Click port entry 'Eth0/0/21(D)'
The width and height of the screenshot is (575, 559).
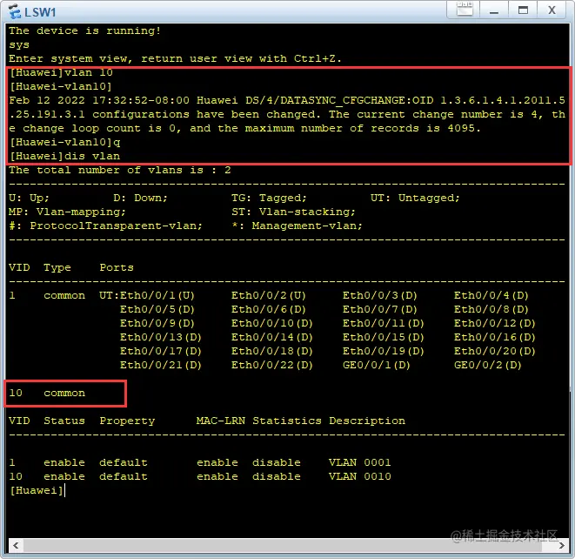(161, 365)
